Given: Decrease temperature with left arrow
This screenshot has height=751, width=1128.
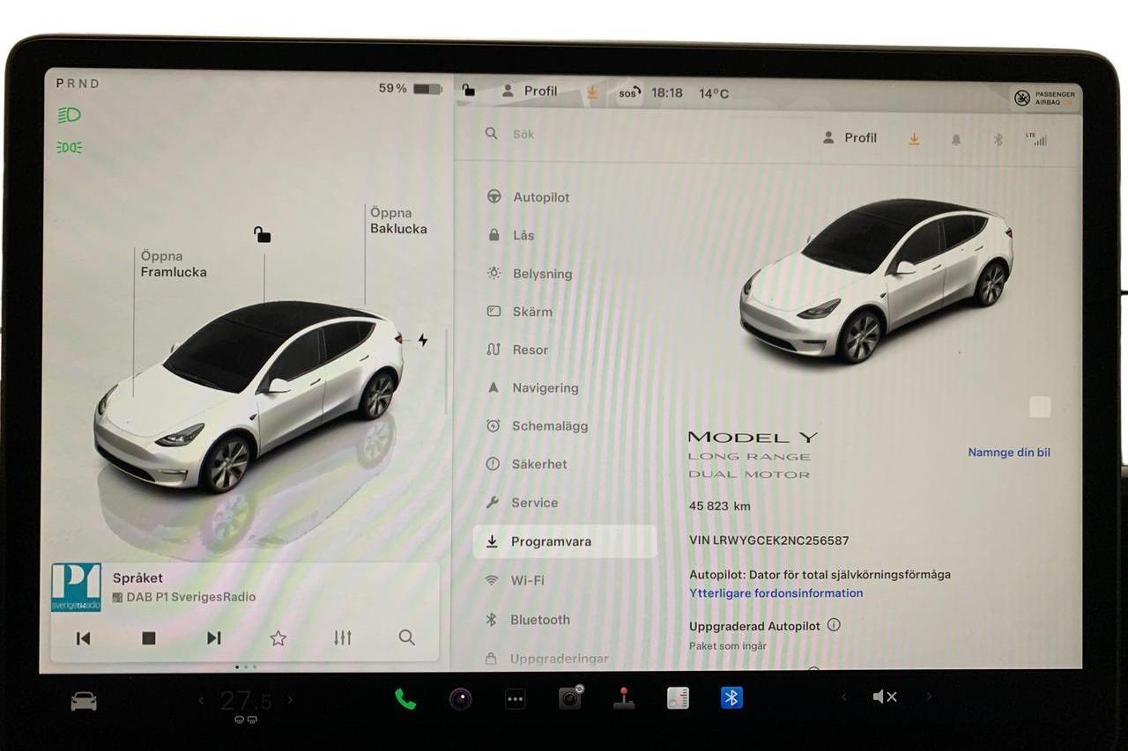Looking at the screenshot, I should coord(201,701).
